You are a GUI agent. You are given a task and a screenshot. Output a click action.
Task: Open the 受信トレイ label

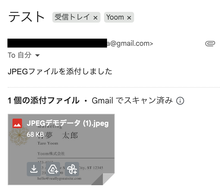coord(72,17)
